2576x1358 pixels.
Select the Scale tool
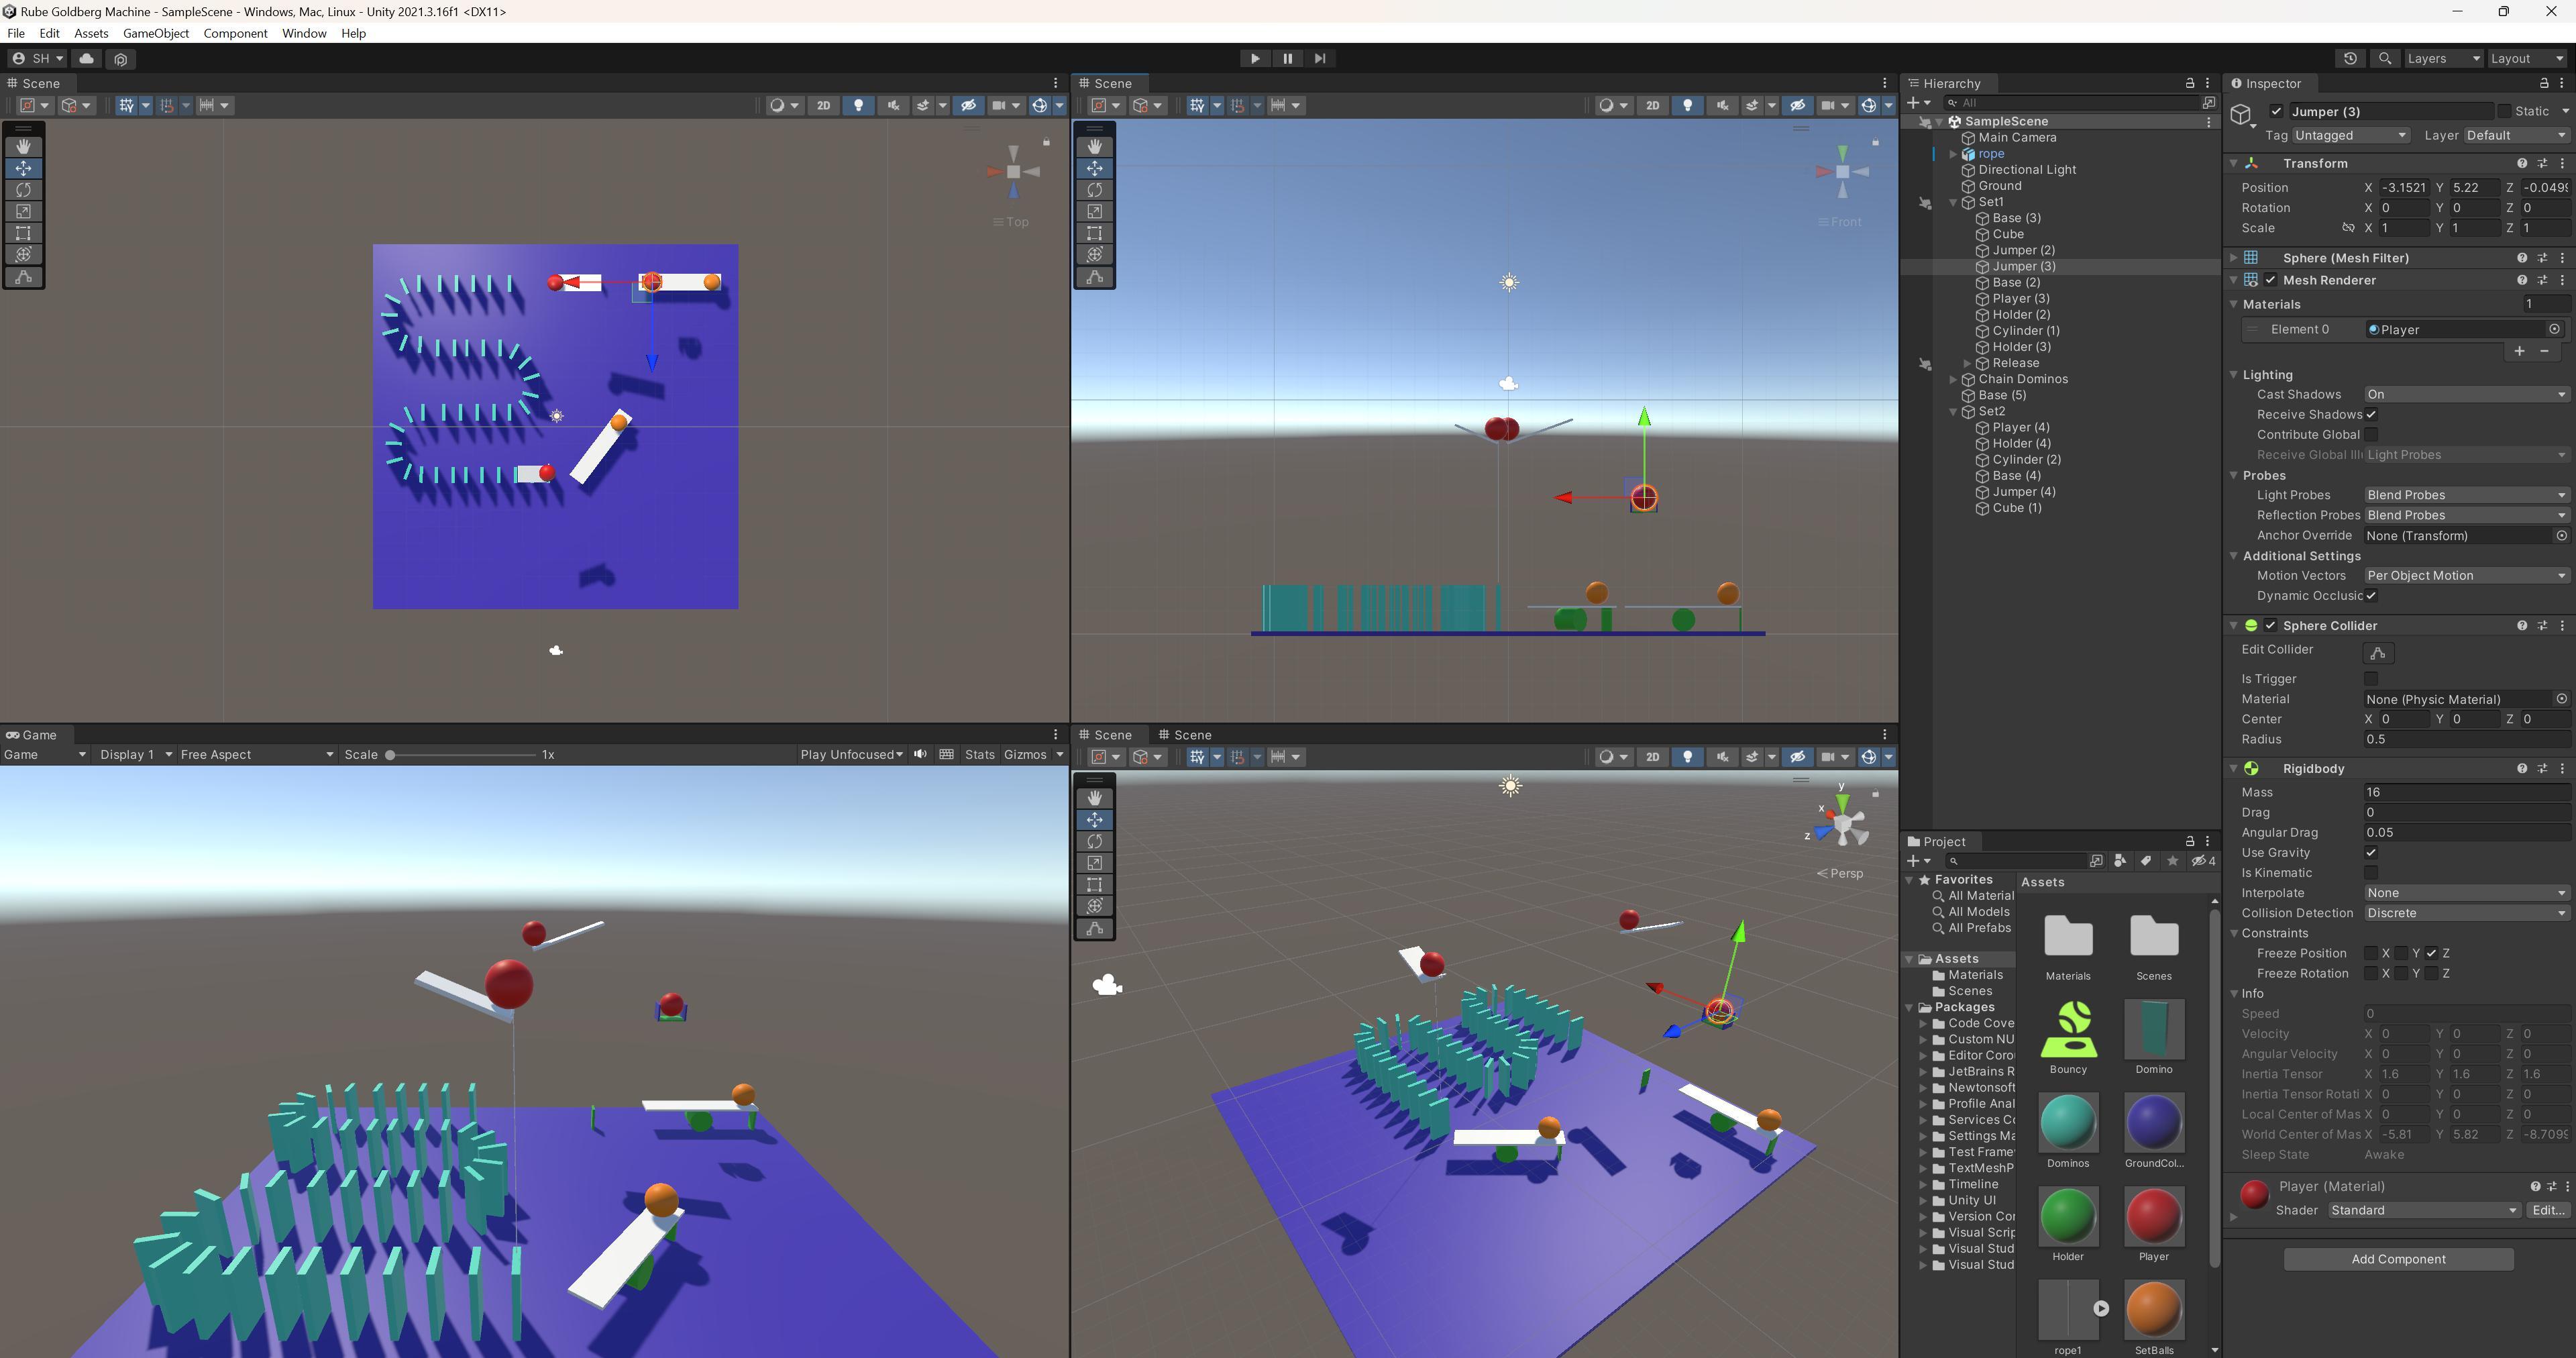click(x=23, y=212)
